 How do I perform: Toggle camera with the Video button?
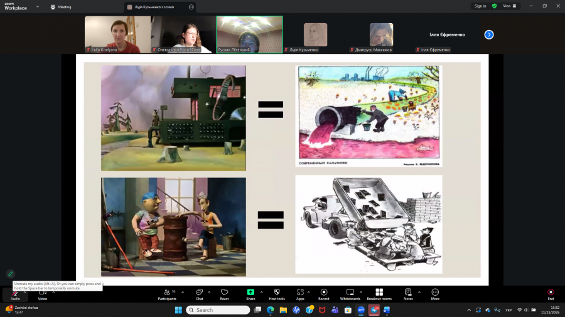click(42, 294)
